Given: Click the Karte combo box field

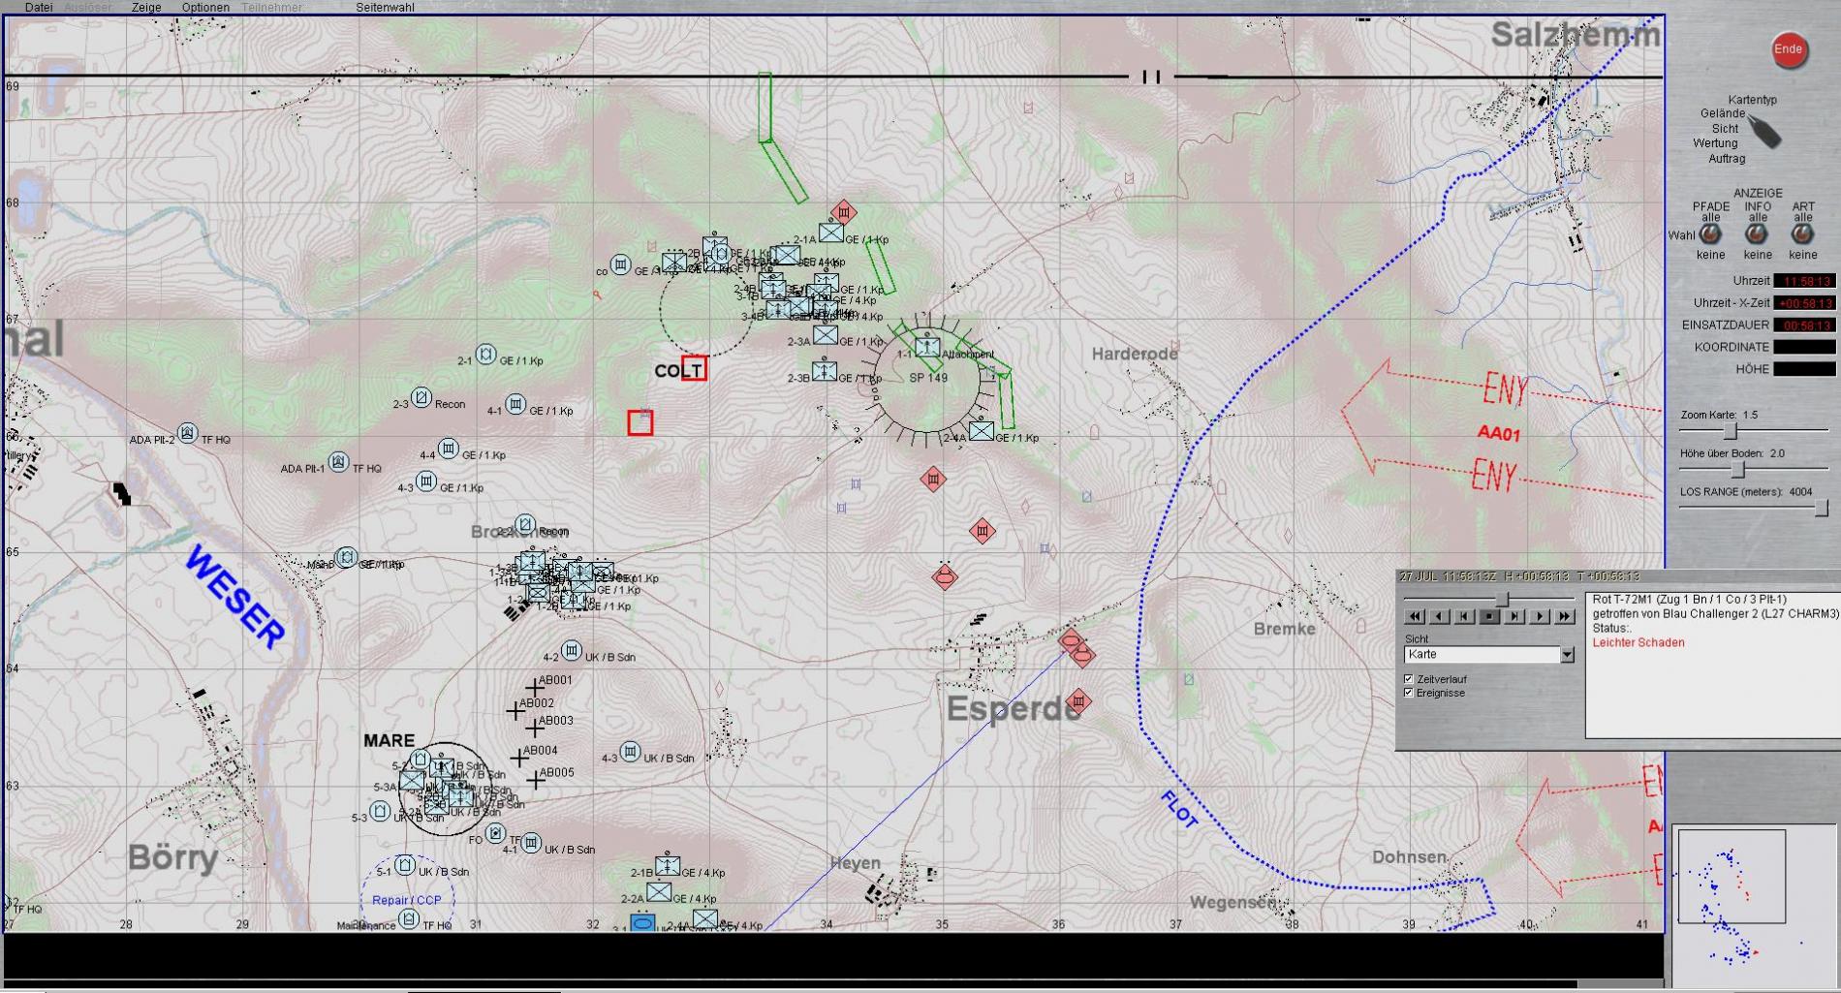Looking at the screenshot, I should point(1482,655).
